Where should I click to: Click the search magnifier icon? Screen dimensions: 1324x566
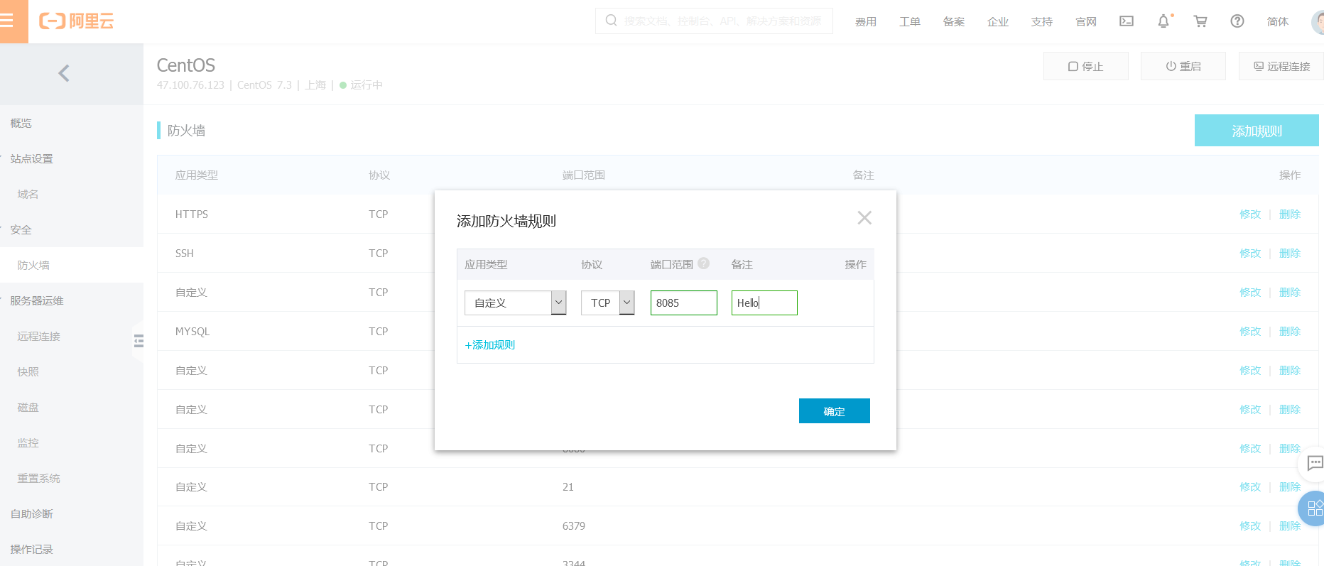pos(611,21)
